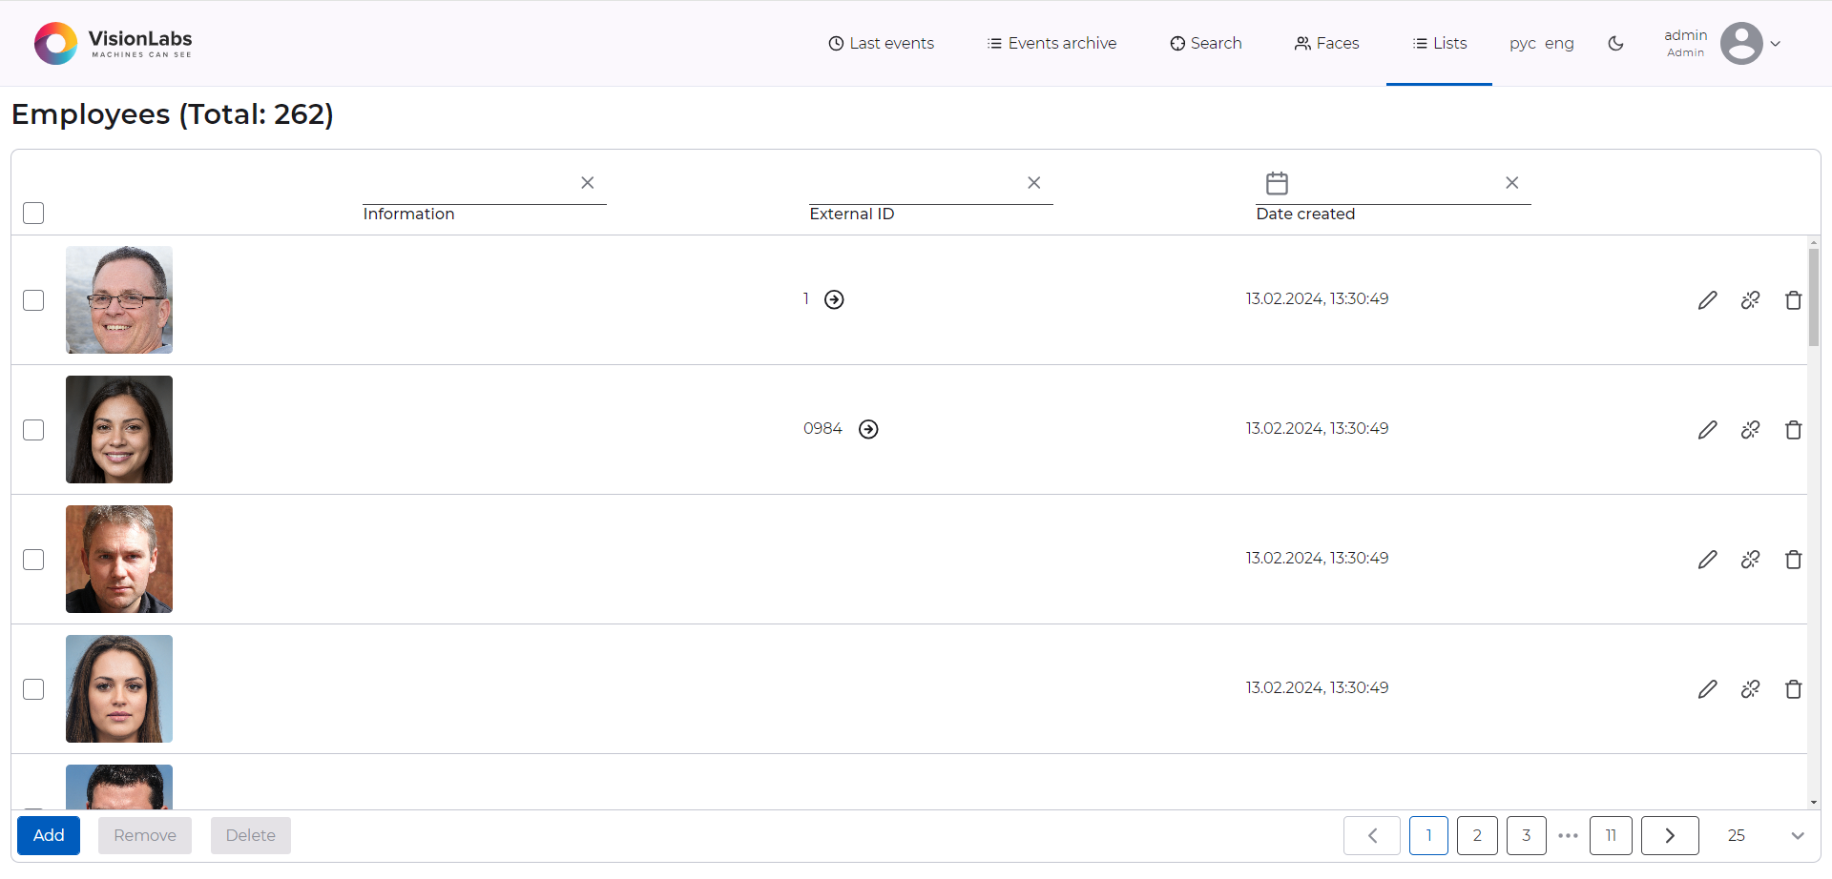The height and width of the screenshot is (879, 1832).
Task: Check the third row face checkbox
Action: click(33, 560)
